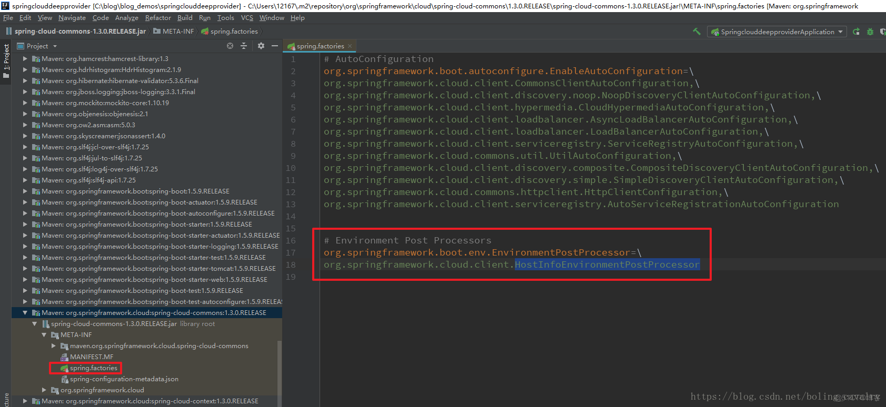Toggle the 1: Project tool window stripe
This screenshot has height=407, width=886.
pyautogui.click(x=6, y=61)
